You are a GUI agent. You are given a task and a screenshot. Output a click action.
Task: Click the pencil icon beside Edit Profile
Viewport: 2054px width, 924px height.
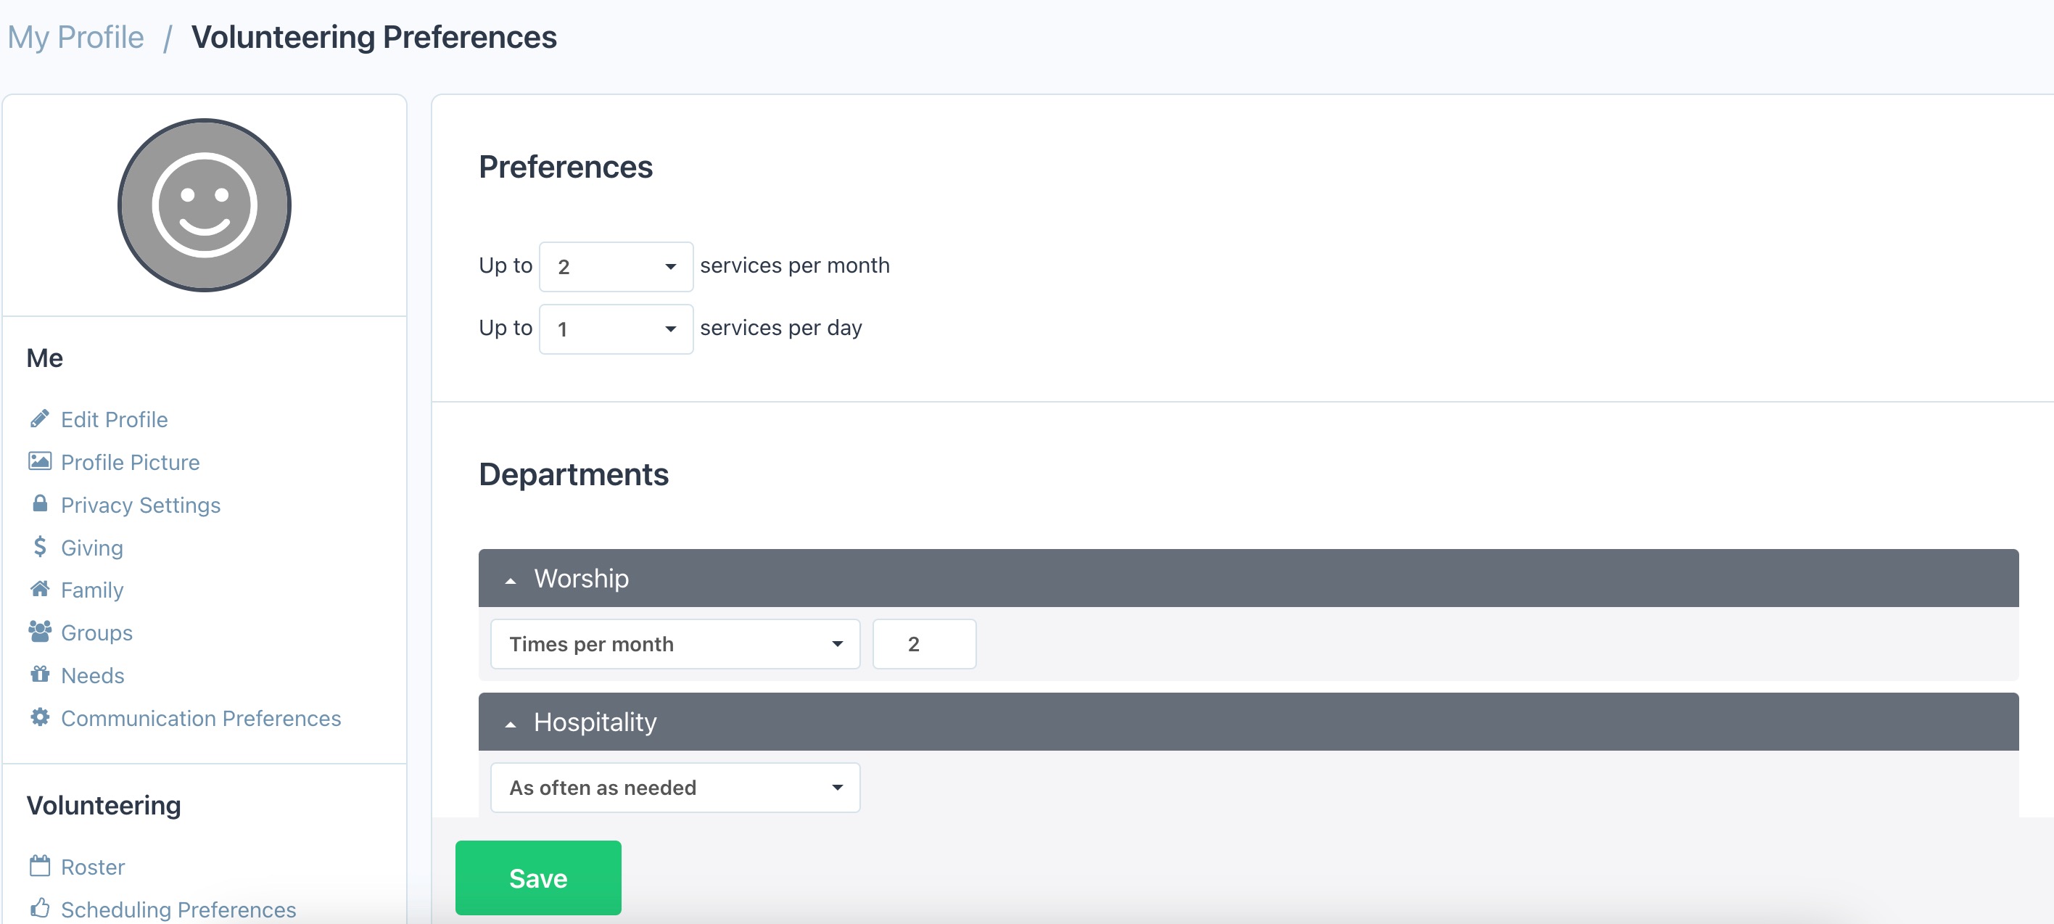[x=40, y=418]
